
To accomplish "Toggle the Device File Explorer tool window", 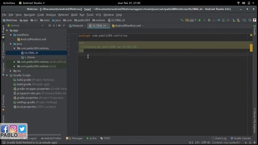I will (x=255, y=120).
